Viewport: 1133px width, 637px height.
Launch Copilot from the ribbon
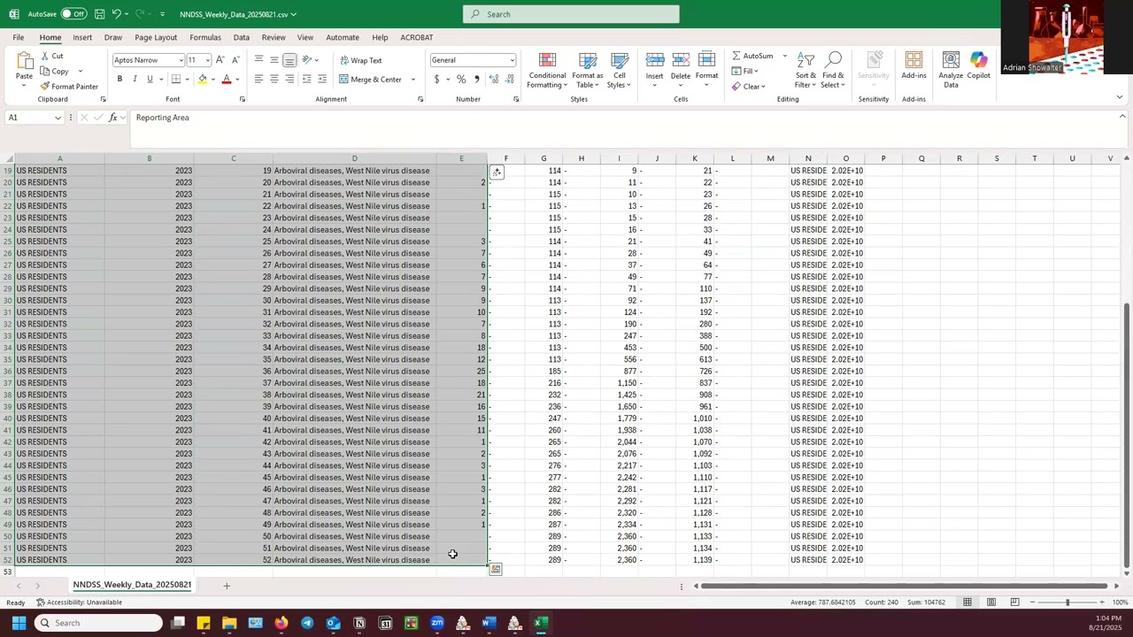tap(978, 65)
